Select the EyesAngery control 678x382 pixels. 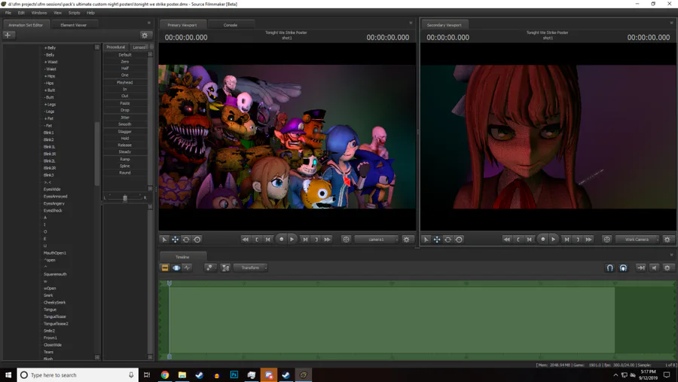pyautogui.click(x=54, y=203)
